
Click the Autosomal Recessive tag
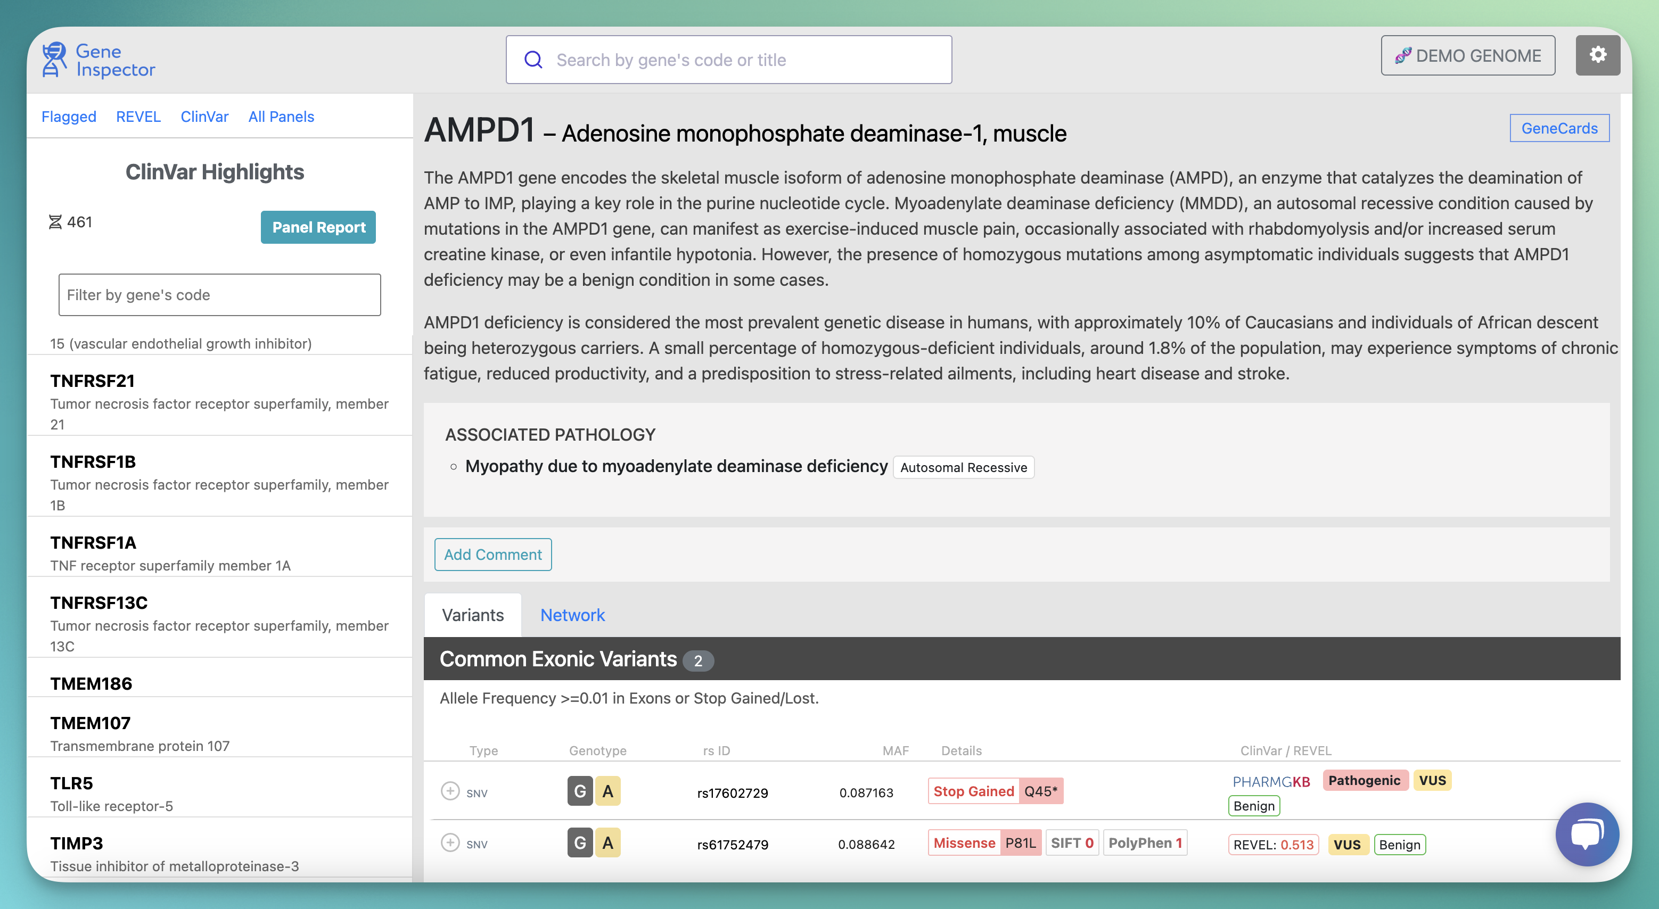964,467
